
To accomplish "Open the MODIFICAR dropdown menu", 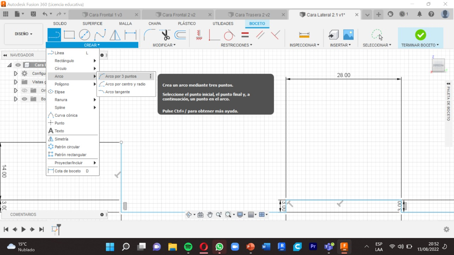I will 164,45.
